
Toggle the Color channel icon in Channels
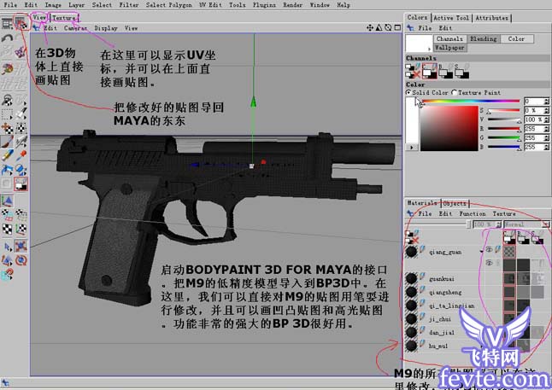(430, 72)
